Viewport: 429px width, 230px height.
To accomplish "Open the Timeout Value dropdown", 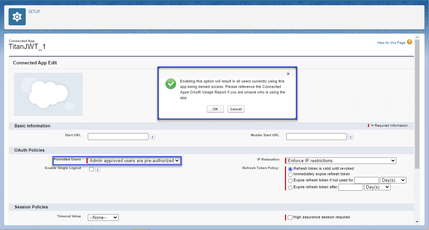I will [103, 217].
